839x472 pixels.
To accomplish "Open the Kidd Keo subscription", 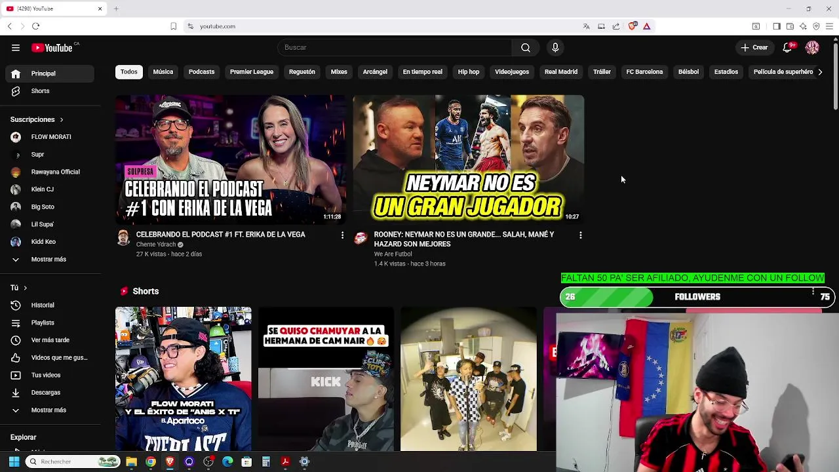I will click(x=51, y=242).
